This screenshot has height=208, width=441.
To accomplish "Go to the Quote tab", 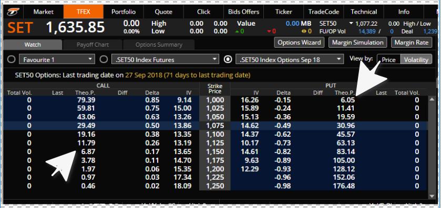I will click(x=163, y=12).
